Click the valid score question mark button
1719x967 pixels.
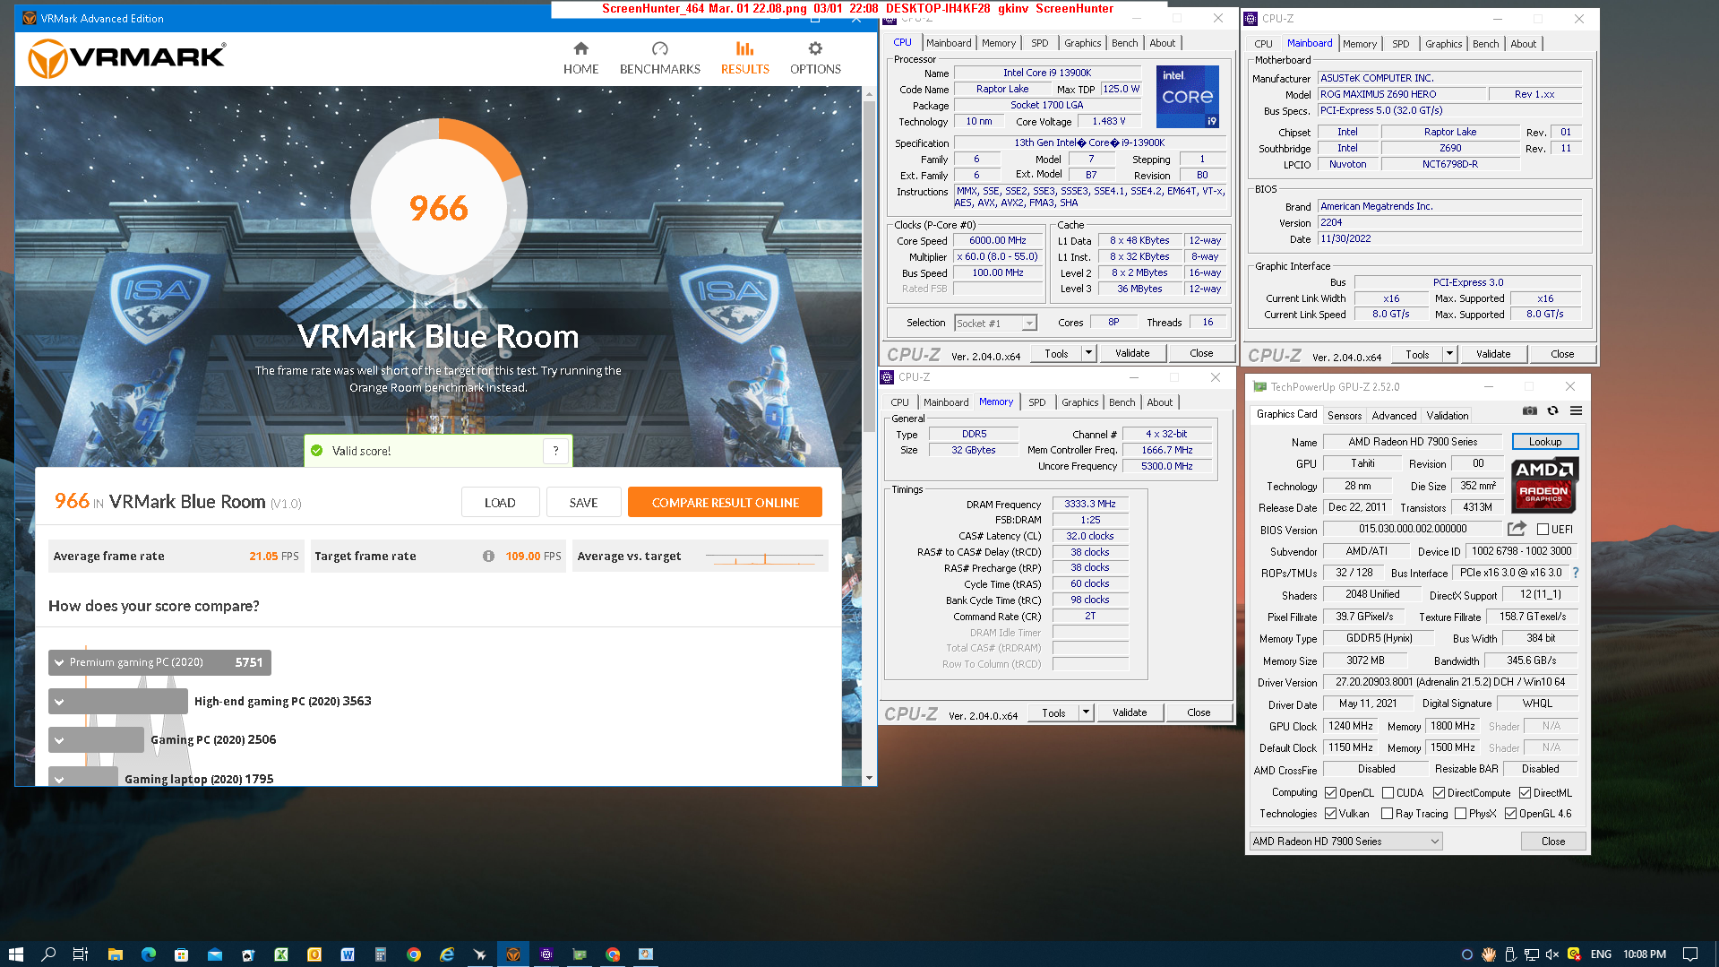click(555, 451)
